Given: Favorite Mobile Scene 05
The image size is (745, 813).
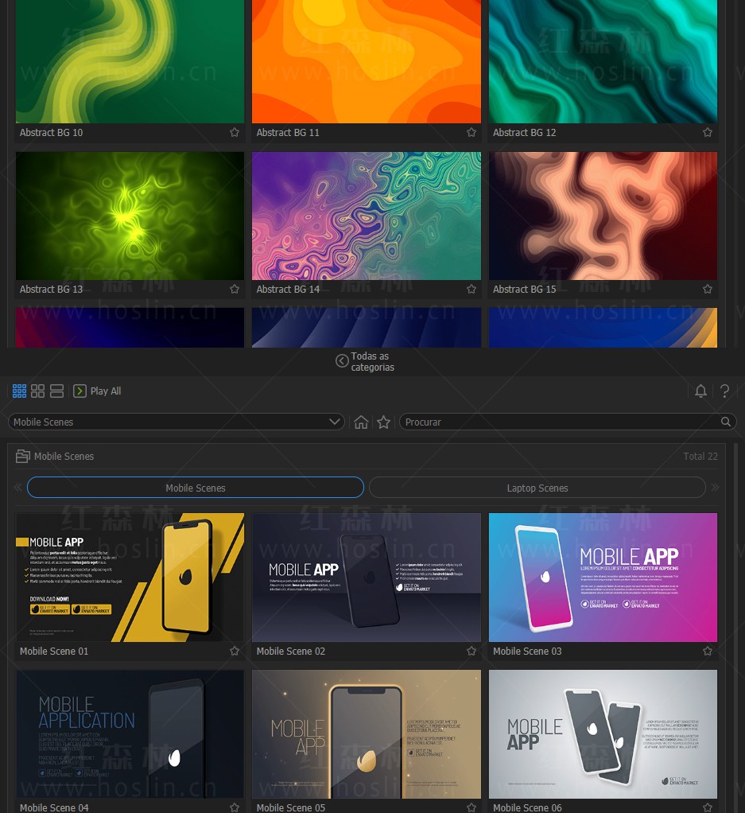Looking at the screenshot, I should (471, 807).
